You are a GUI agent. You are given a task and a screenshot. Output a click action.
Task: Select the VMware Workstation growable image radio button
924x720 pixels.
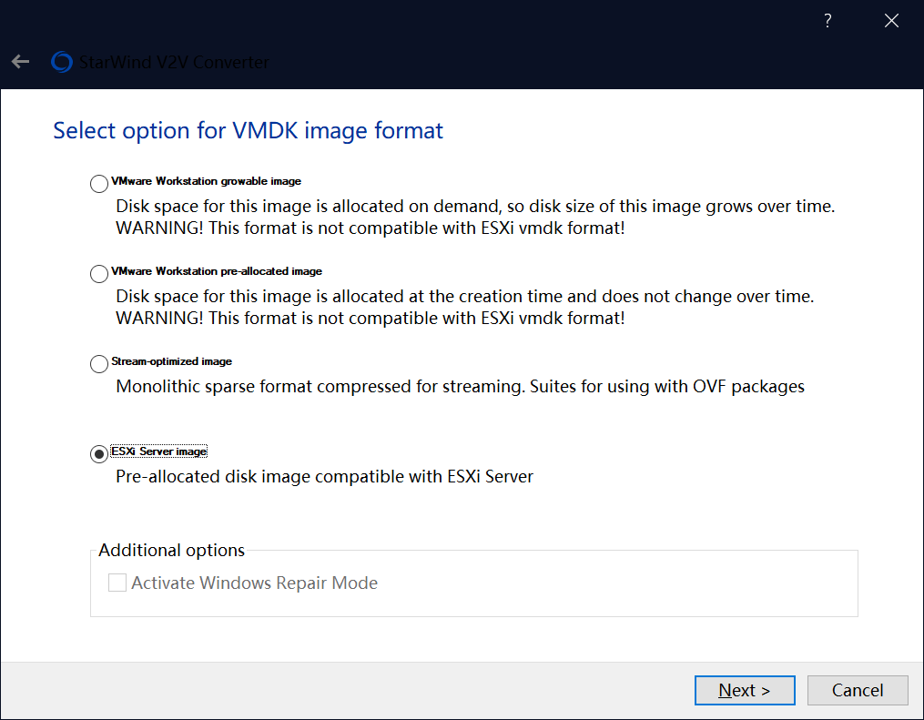coord(99,184)
